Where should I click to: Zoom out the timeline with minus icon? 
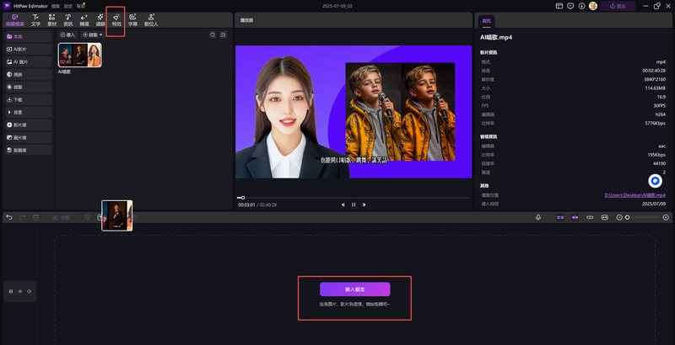tap(619, 218)
